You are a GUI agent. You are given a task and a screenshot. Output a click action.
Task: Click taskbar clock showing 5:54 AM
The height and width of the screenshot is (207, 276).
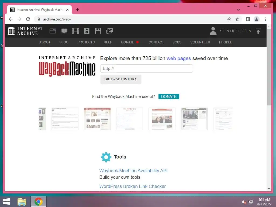pyautogui.click(x=264, y=202)
